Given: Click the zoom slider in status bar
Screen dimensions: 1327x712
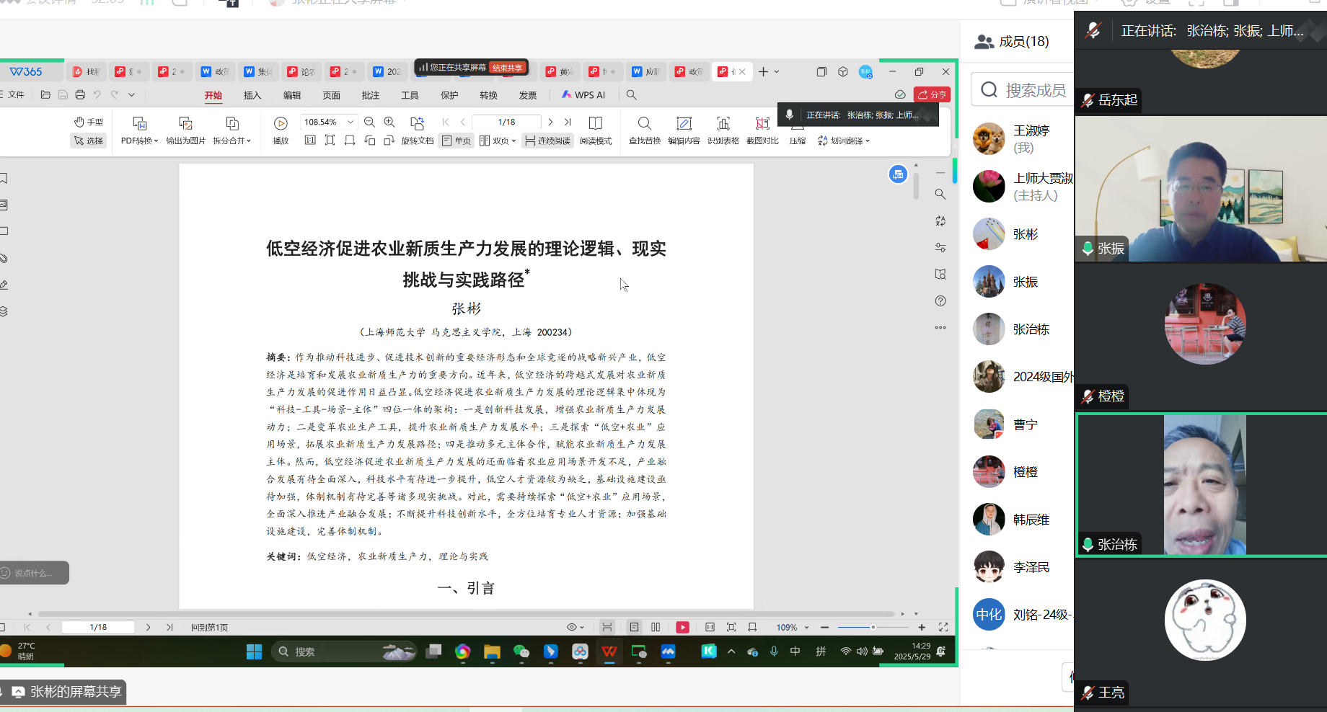Looking at the screenshot, I should 873,628.
